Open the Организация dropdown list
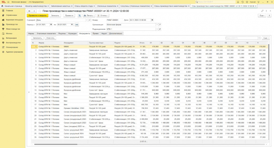This screenshot has width=274, height=148. [157, 25]
